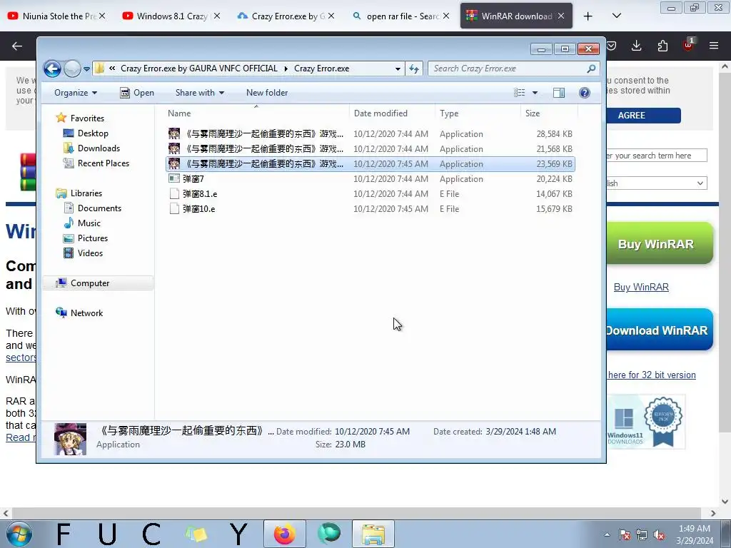Open Desktop in navigation pane

[93, 133]
